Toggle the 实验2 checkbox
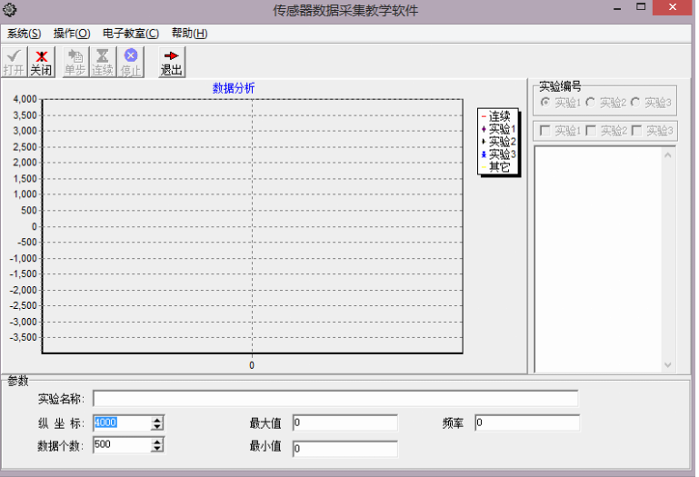This screenshot has width=699, height=477. coord(591,131)
